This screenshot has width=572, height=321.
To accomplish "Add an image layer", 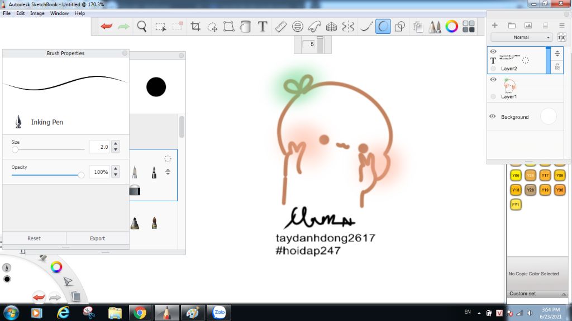I will (528, 25).
